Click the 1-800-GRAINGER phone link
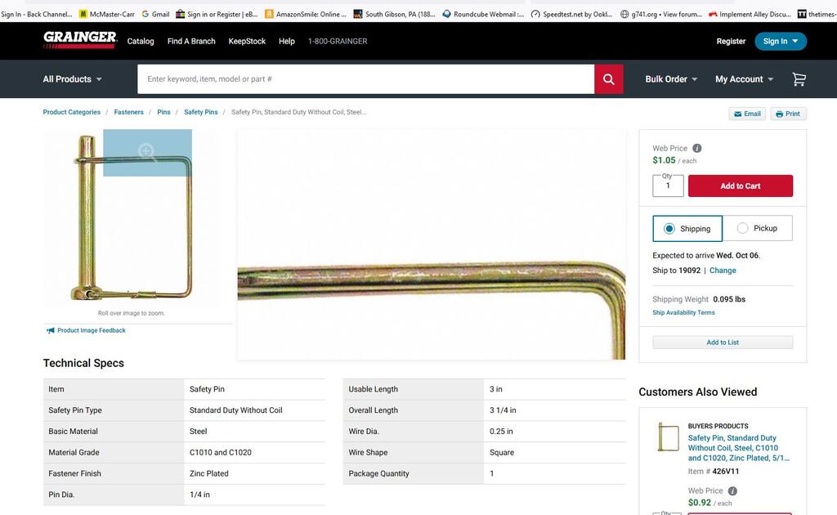Viewport: 837px width, 515px height. point(338,41)
